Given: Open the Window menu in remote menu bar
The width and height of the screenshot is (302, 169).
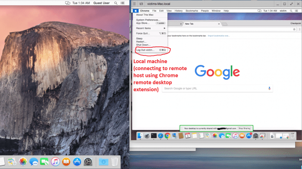Looking at the screenshot, I should (x=216, y=11).
